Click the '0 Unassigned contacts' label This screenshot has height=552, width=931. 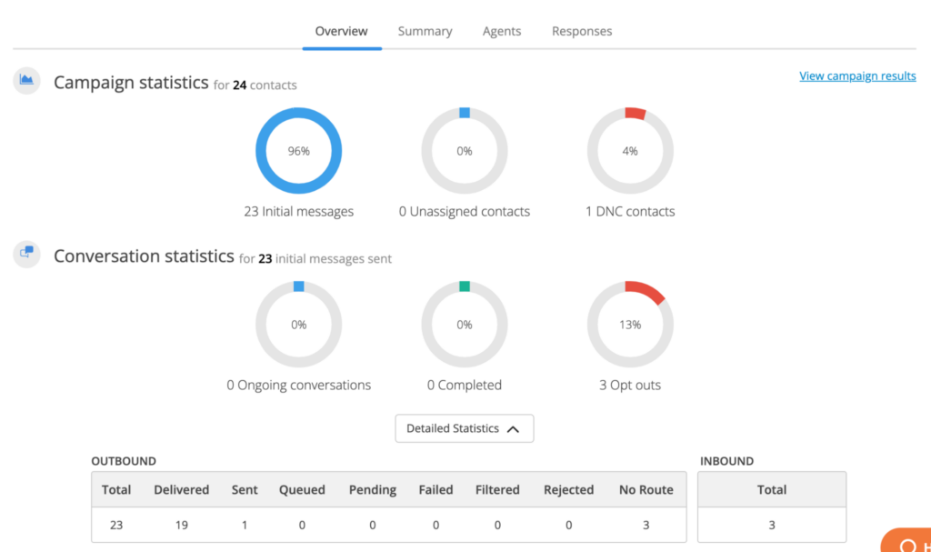point(465,212)
